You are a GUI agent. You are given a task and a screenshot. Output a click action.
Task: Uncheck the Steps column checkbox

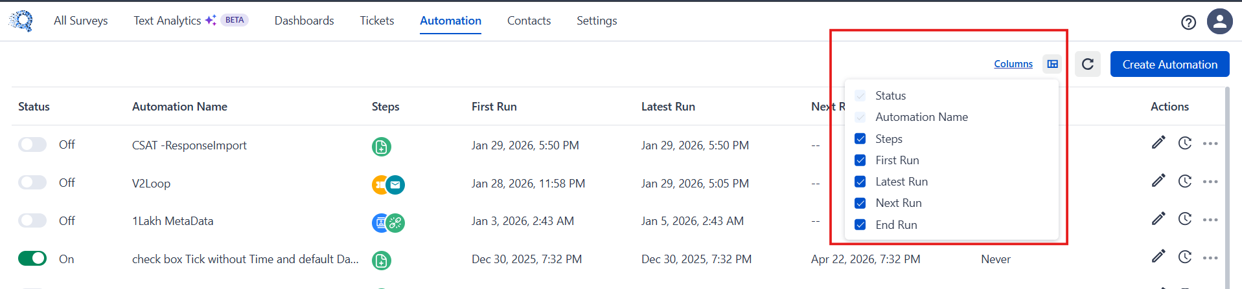860,139
